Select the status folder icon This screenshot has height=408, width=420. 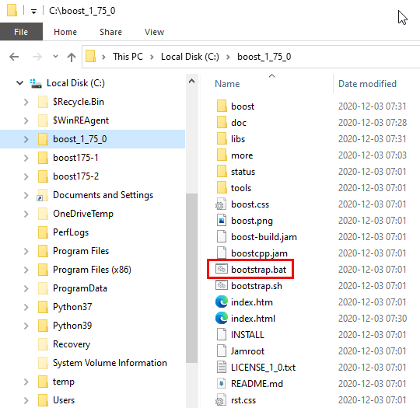pyautogui.click(x=222, y=172)
